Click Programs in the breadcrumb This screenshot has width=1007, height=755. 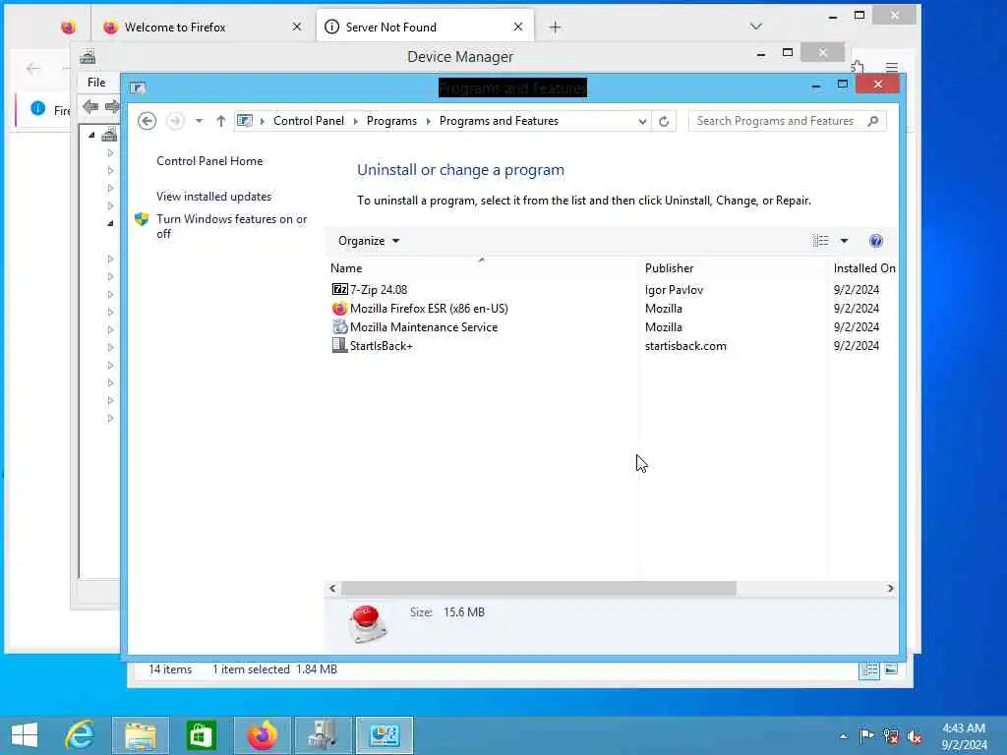pos(391,121)
